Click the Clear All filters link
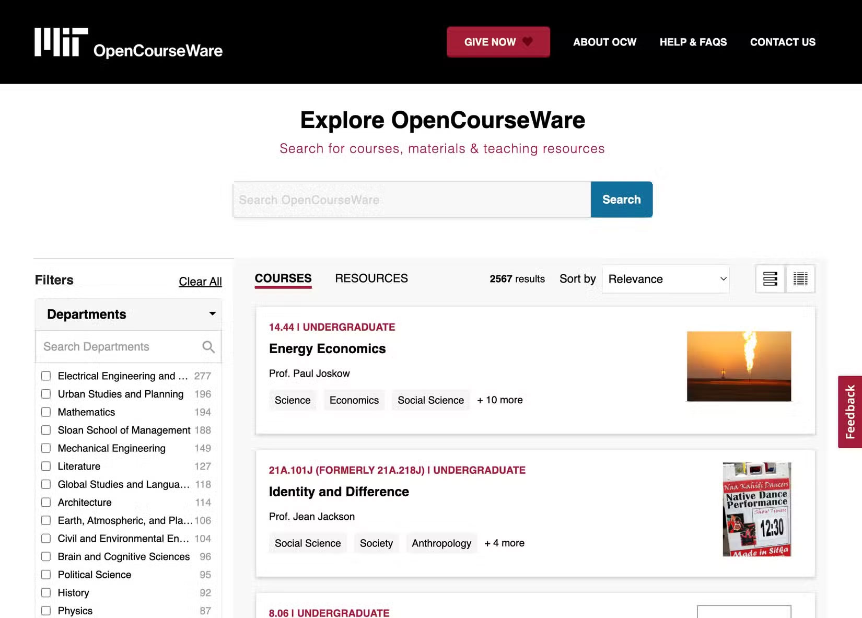 pyautogui.click(x=200, y=281)
